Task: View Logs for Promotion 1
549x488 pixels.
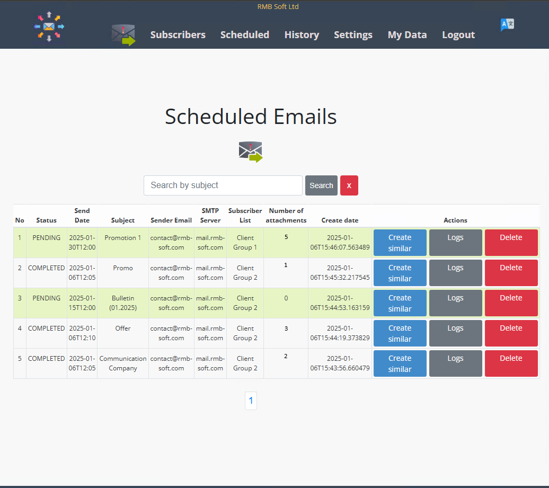Action: tap(456, 243)
